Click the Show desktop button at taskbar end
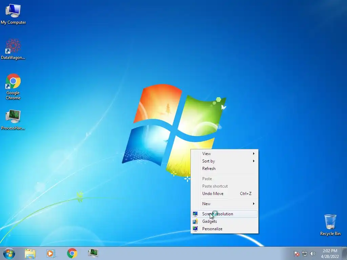 tap(345, 253)
